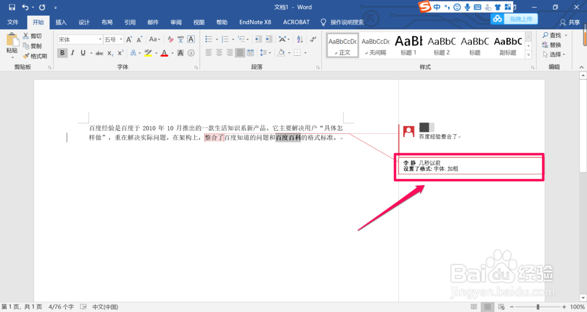587x312 pixels.
Task: Clear all formatting with the eraser icon
Action: click(170, 39)
